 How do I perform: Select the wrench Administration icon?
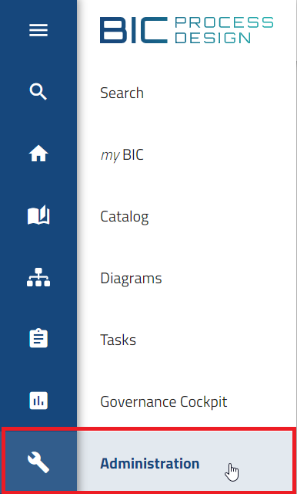(38, 462)
